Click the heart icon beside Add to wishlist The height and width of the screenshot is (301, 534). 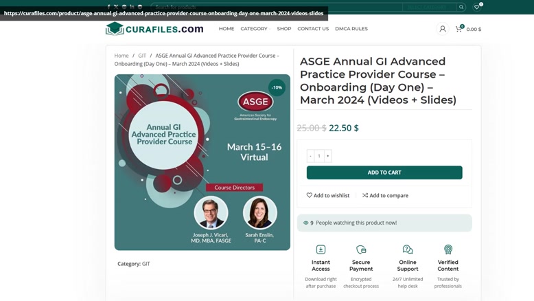click(x=310, y=195)
